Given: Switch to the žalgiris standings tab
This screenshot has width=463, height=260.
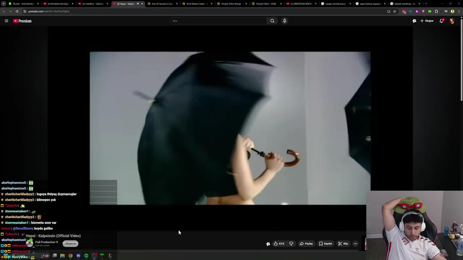Looking at the screenshot, I should [405, 4].
